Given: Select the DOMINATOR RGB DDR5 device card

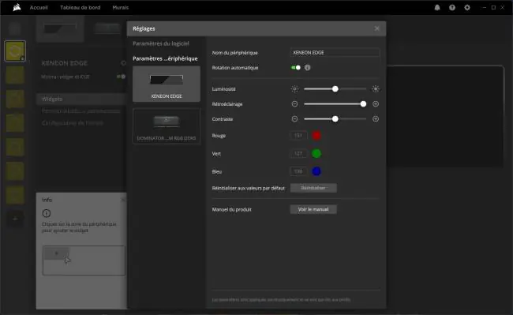Looking at the screenshot, I should pyautogui.click(x=167, y=126).
